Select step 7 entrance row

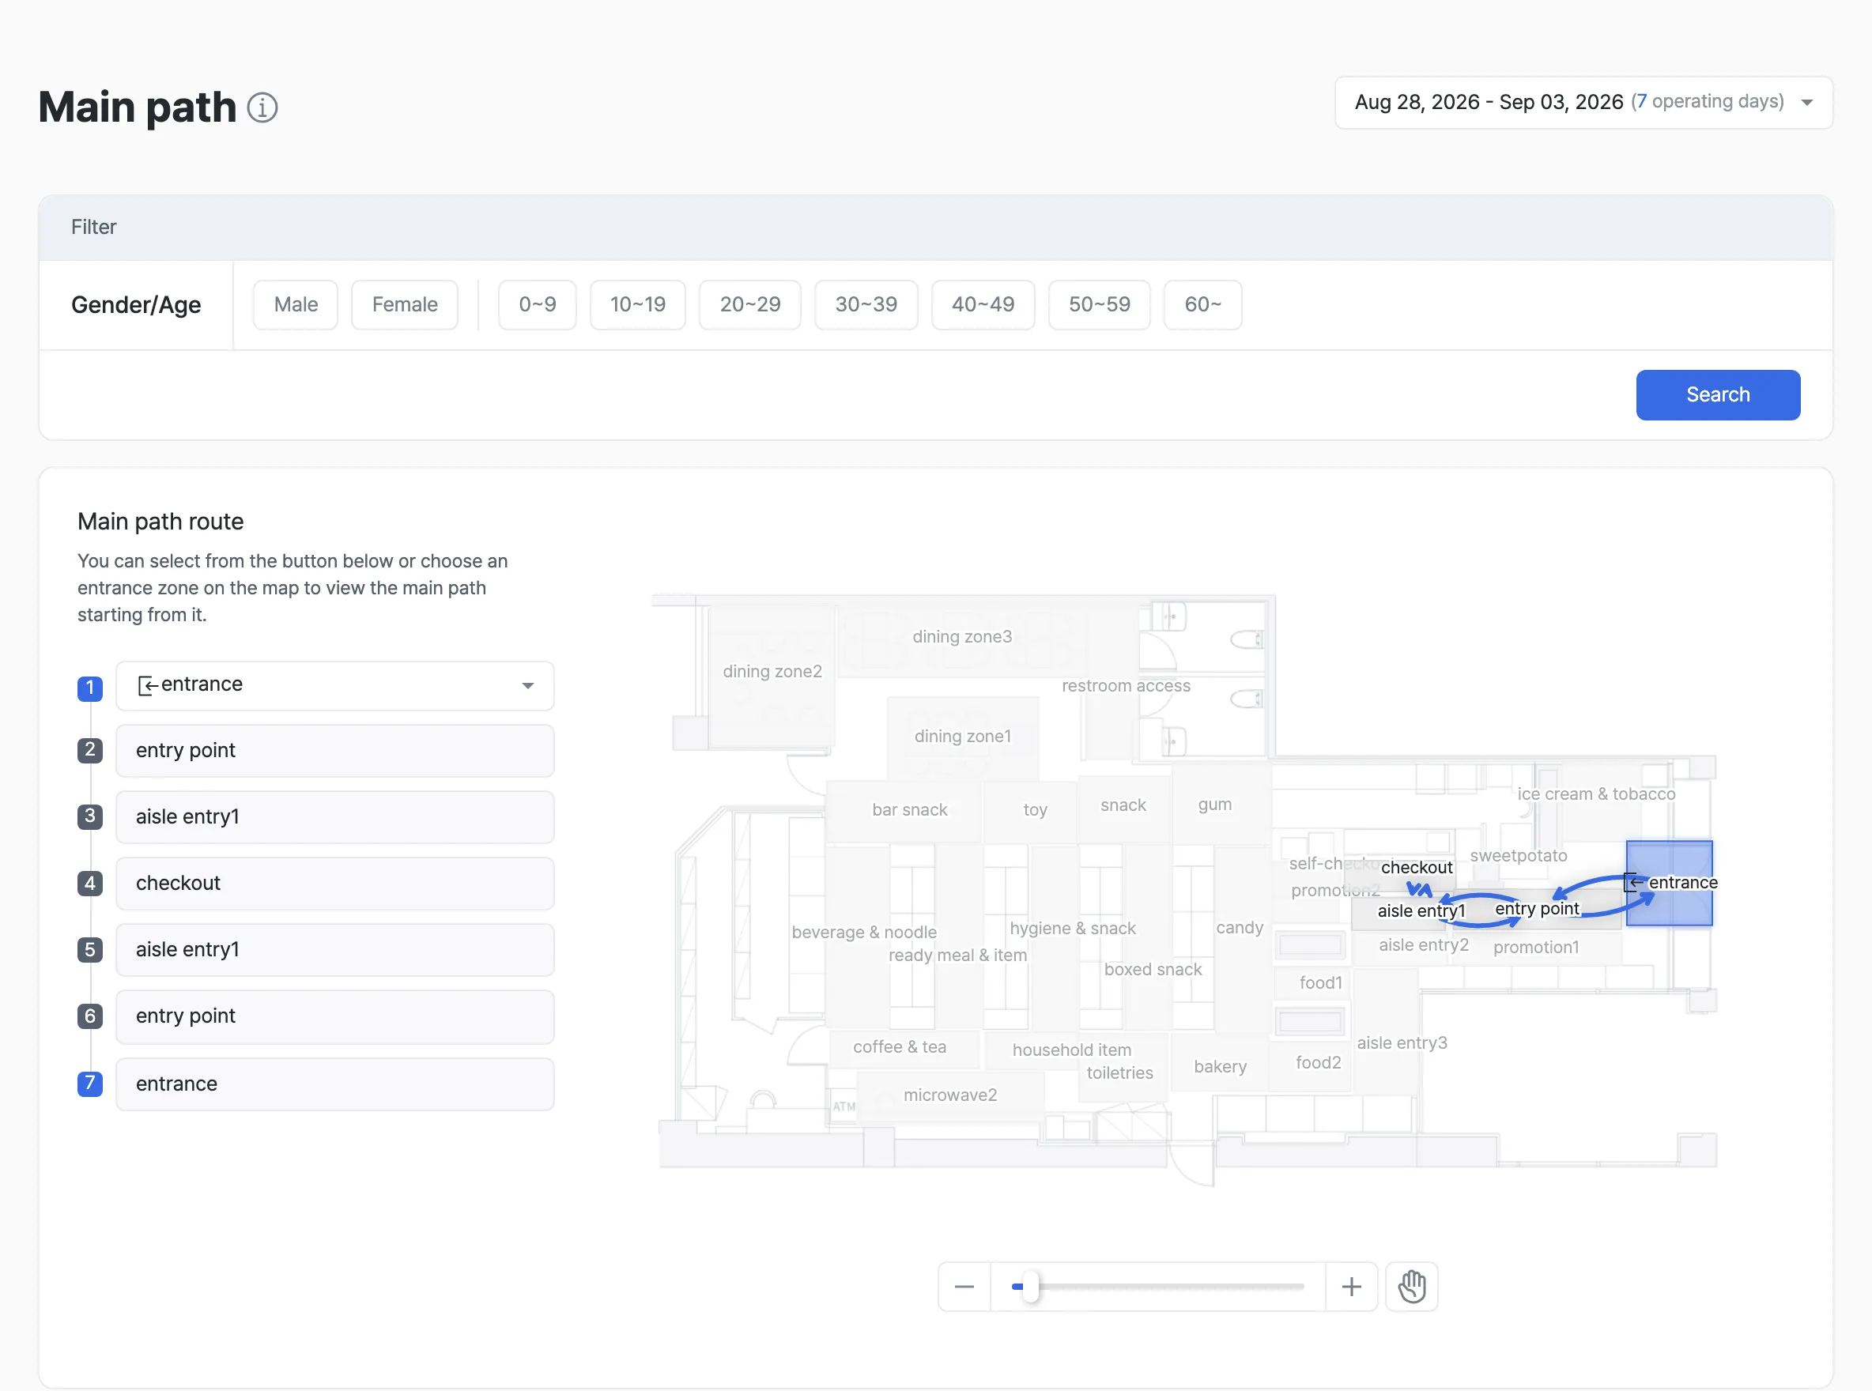(334, 1084)
